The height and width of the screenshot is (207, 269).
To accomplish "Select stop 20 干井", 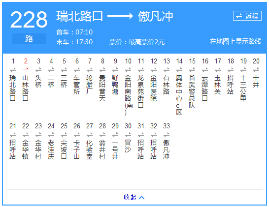I will (256, 81).
